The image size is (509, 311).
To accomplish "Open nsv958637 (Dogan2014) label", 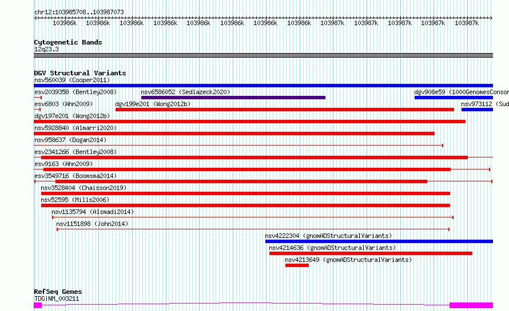I will pos(70,140).
